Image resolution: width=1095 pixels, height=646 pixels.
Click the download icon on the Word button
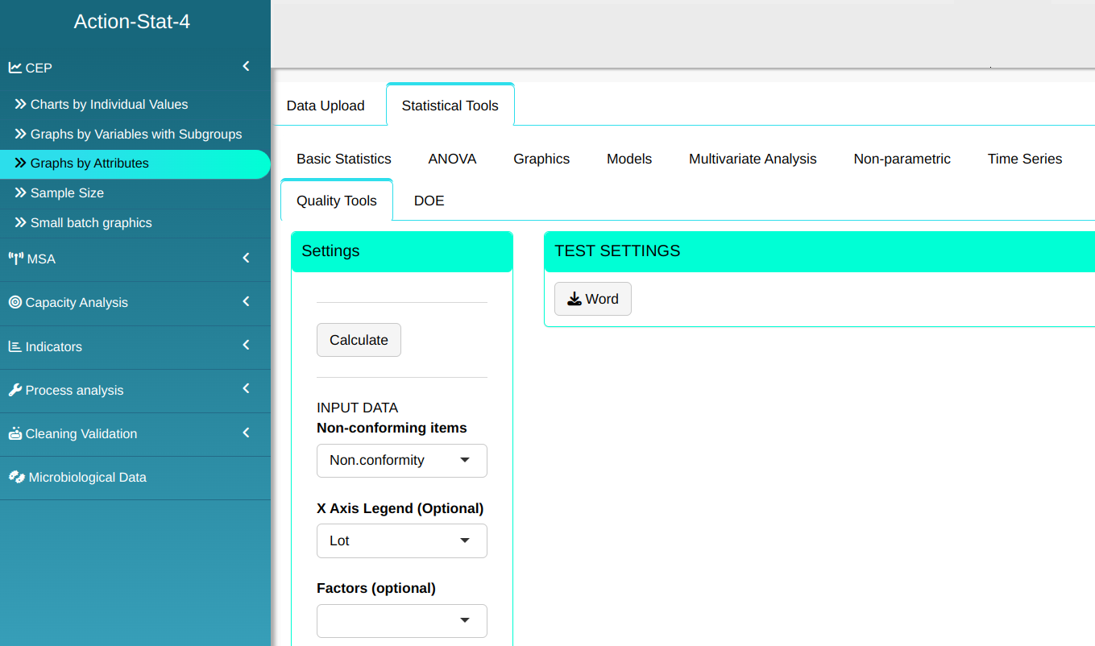coord(574,299)
